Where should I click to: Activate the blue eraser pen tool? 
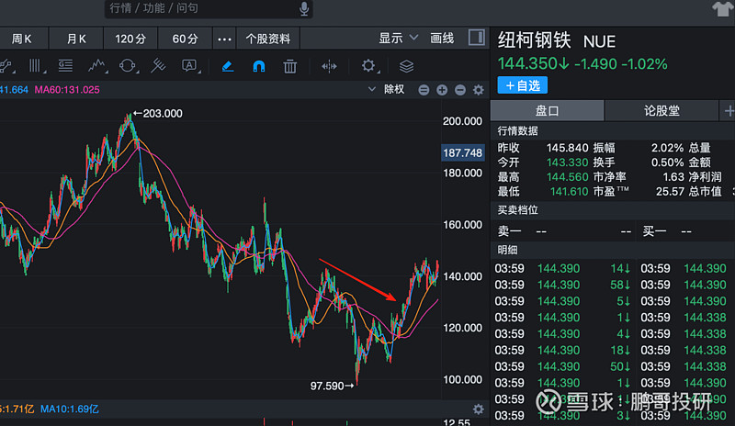coord(227,66)
